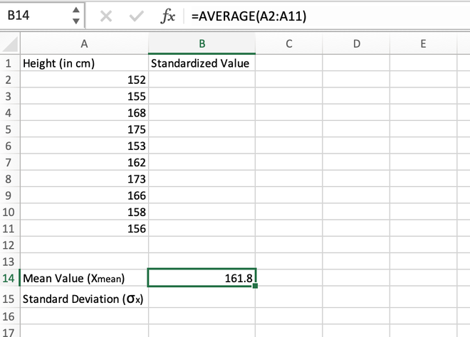The image size is (470, 337).
Task: Click the formula bar with =AVERAGE(A2:A11)
Action: click(328, 16)
